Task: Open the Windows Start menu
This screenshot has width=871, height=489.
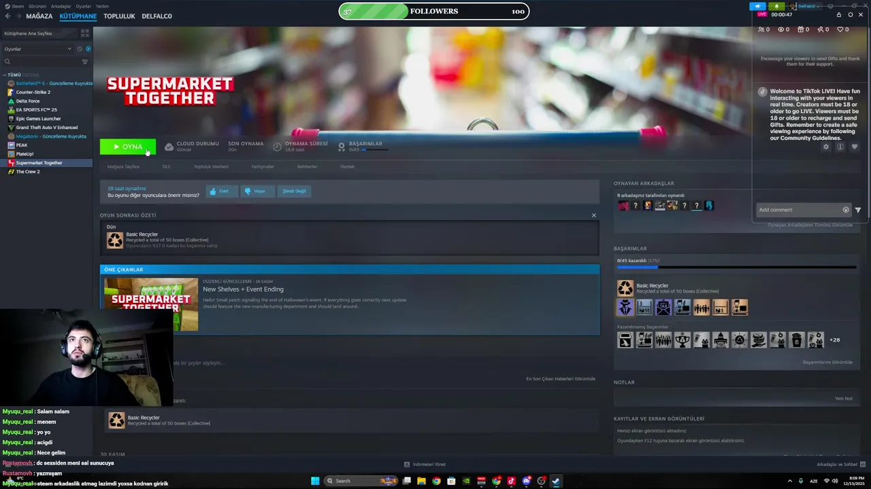Action: (x=315, y=481)
